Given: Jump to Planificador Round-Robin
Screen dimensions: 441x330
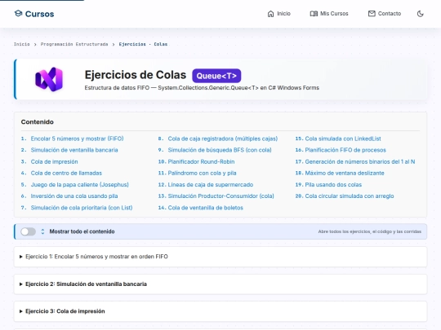Looking at the screenshot, I should (201, 161).
